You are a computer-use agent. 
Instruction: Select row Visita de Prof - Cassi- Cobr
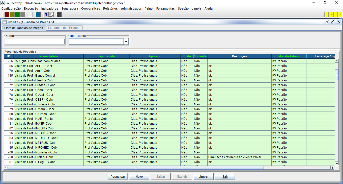[169, 90]
